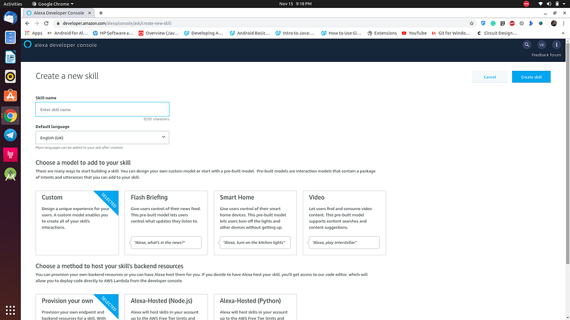570x320 pixels.
Task: Open the Overview (Java) bookmark
Action: click(158, 33)
